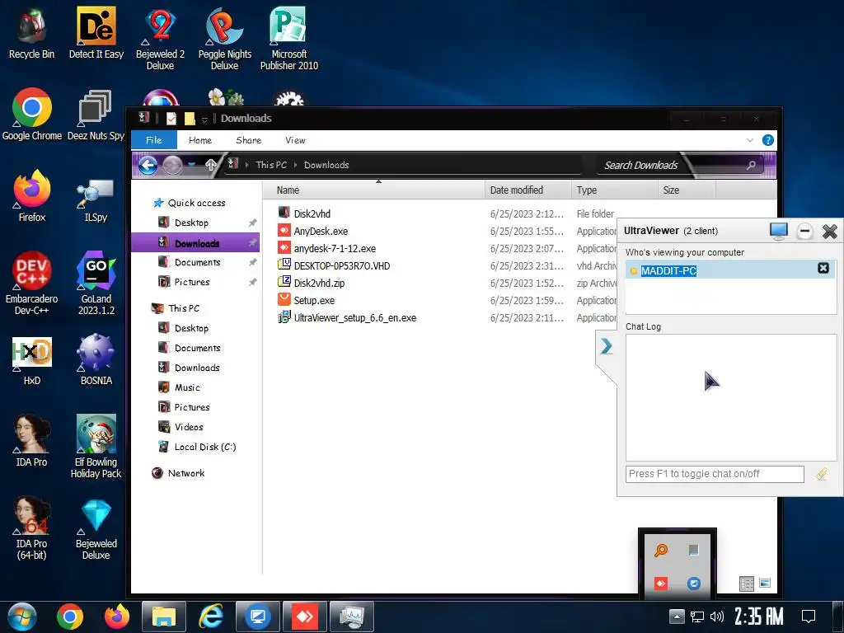This screenshot has width=844, height=633.
Task: Switch to details view icon
Action: [x=747, y=584]
